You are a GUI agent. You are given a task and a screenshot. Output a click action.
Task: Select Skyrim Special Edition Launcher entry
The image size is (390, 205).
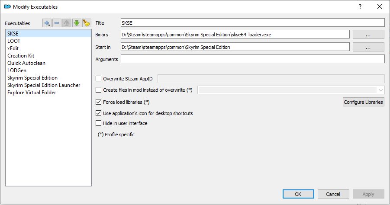coord(44,85)
